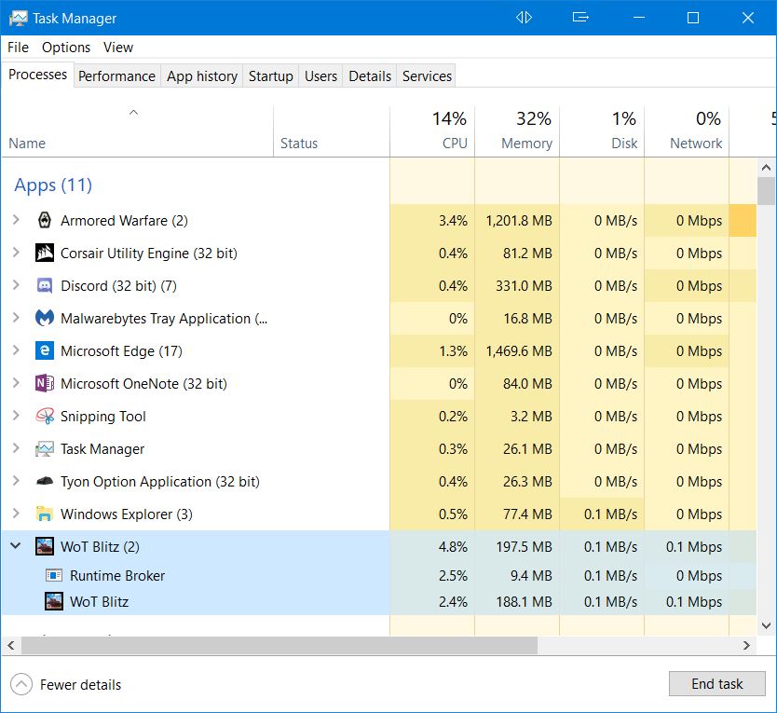The height and width of the screenshot is (713, 777).
Task: Select the Microsoft Edge (17) row name
Action: pyautogui.click(x=121, y=351)
